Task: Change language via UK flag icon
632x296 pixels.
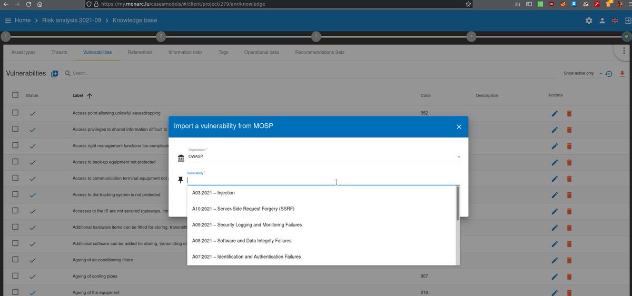Action: (615, 21)
